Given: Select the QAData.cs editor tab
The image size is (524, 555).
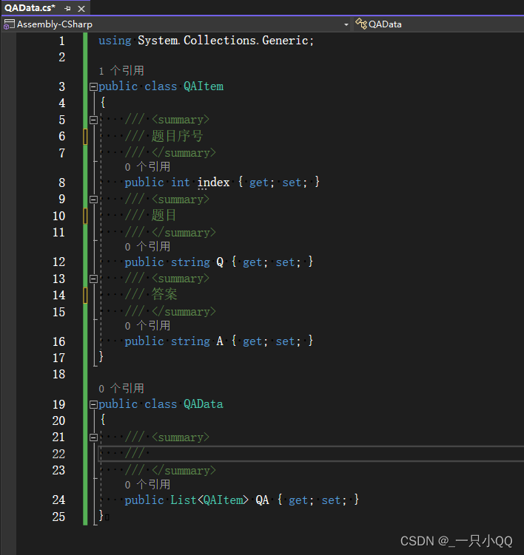Looking at the screenshot, I should coord(30,8).
